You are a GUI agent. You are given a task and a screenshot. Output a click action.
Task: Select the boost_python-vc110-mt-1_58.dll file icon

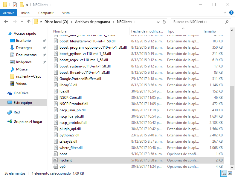(56, 53)
